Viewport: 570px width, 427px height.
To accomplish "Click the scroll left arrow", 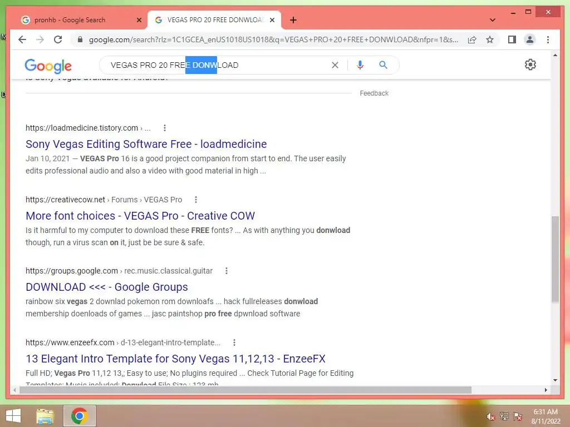I will point(14,390).
